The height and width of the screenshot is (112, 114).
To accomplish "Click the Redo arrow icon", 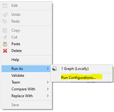I will pyautogui.click(x=5, y=21).
